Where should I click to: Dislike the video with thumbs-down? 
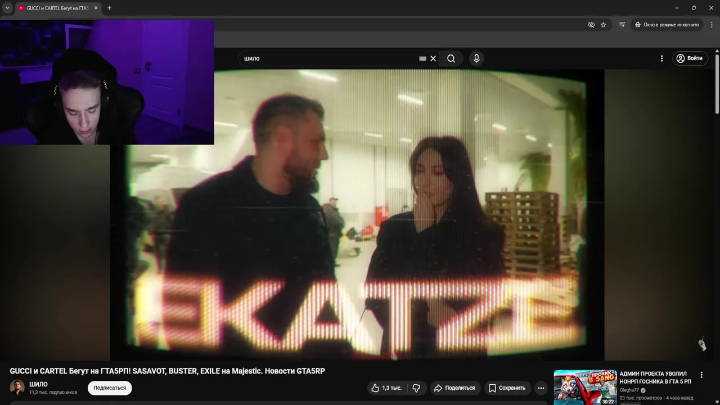pos(416,388)
